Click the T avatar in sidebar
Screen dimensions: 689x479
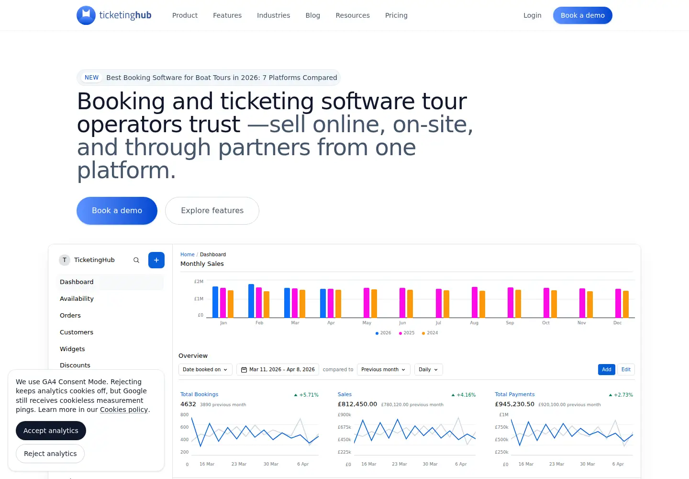(65, 260)
